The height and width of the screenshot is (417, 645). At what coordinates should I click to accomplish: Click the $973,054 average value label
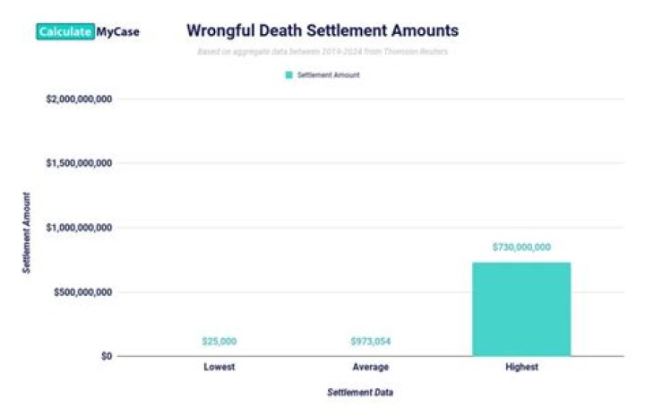pos(370,342)
